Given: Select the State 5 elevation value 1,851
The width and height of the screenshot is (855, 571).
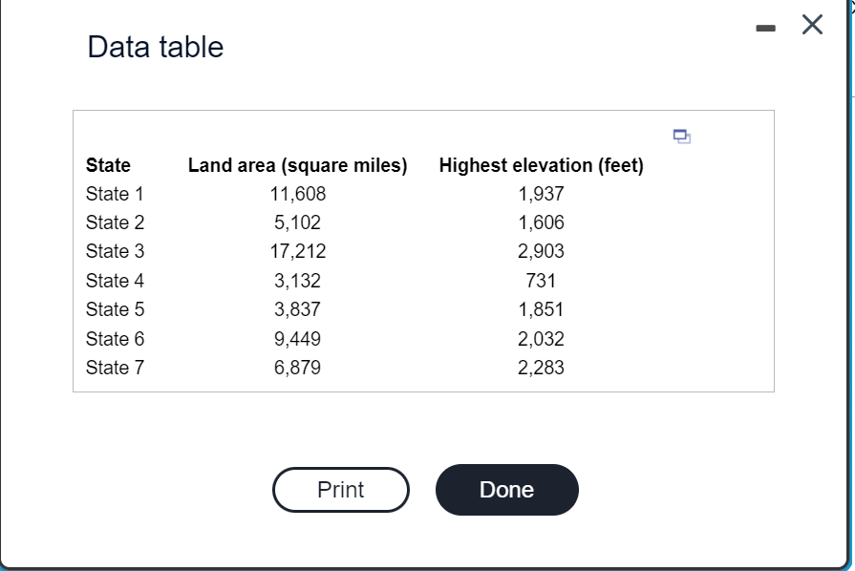Looking at the screenshot, I should [x=542, y=309].
